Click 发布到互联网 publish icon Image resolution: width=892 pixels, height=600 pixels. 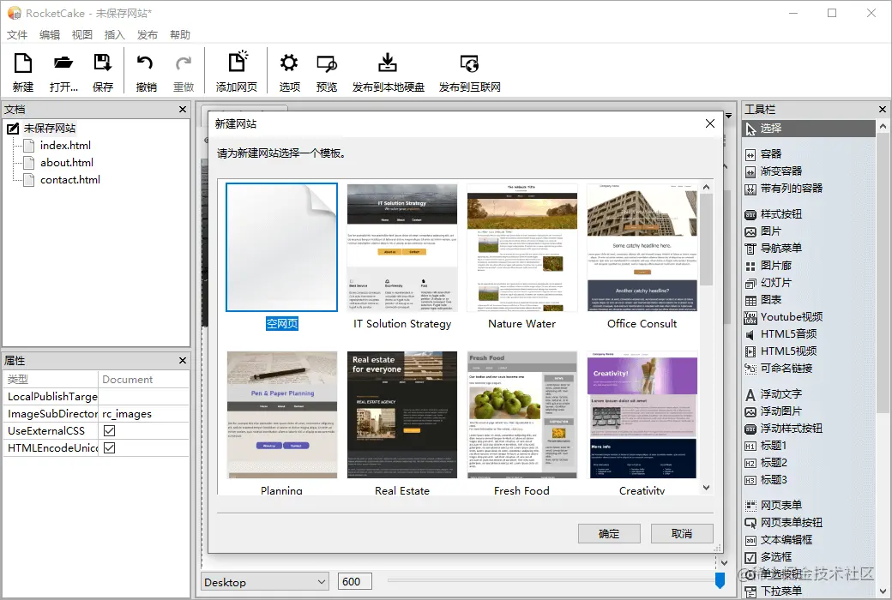click(469, 72)
